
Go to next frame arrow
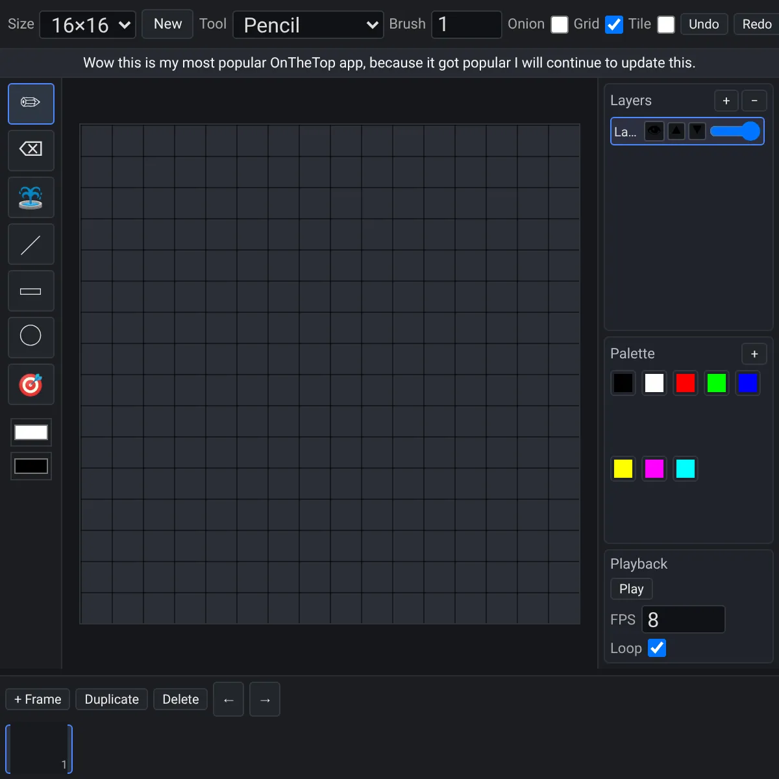coord(265,699)
